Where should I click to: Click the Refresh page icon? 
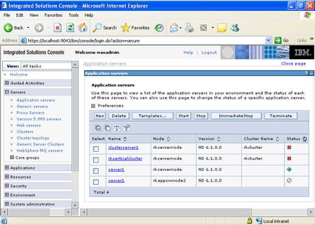70,28
